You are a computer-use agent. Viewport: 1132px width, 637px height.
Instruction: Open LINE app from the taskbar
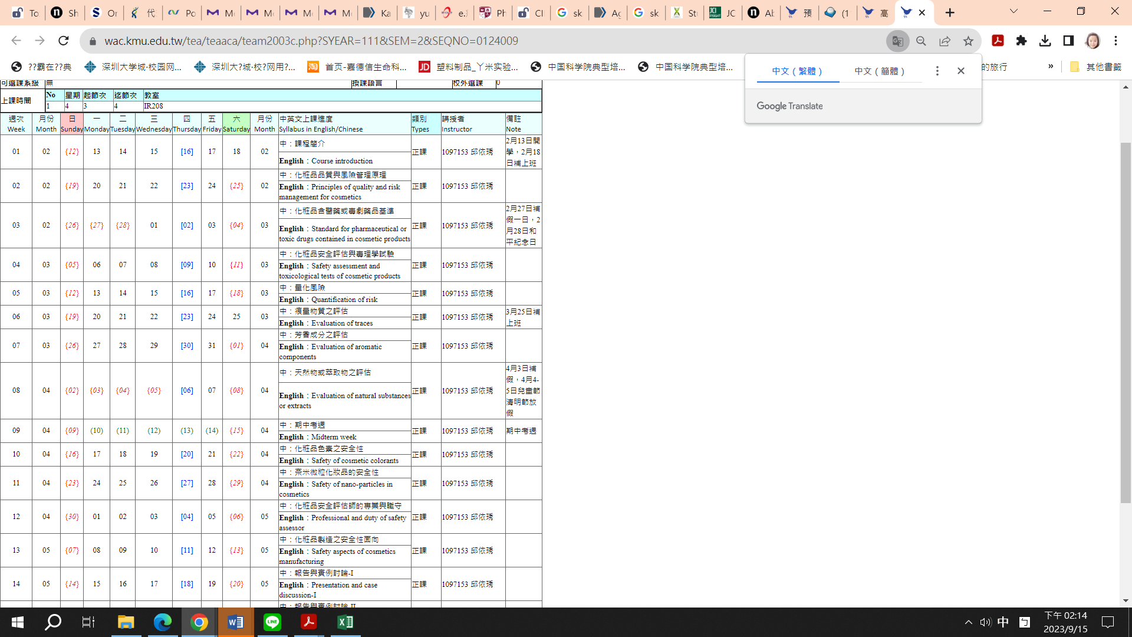click(x=272, y=622)
